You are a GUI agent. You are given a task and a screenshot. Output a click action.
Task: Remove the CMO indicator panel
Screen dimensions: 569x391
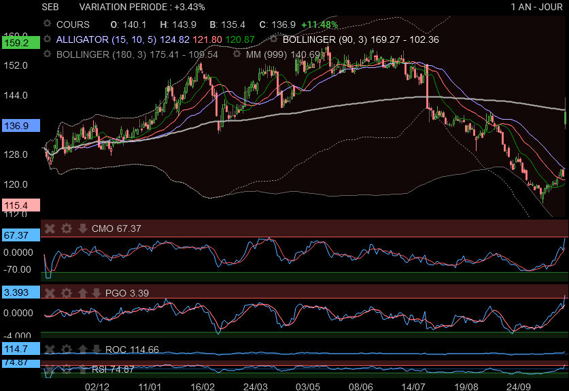[50, 228]
